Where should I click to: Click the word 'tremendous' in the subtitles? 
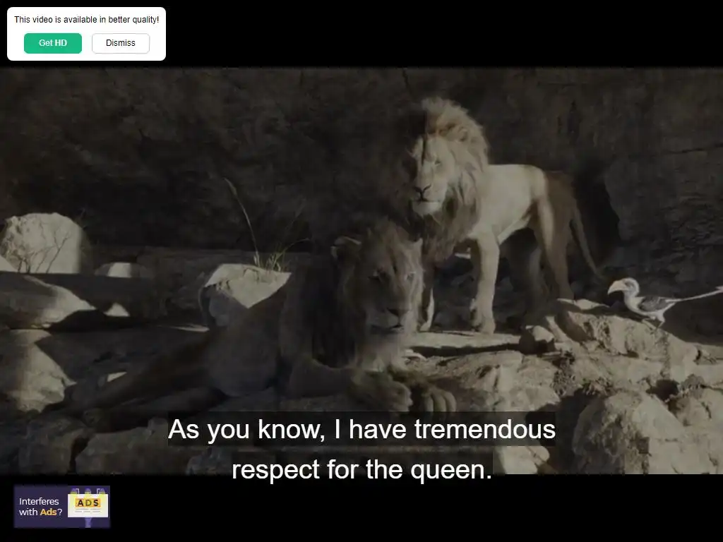coord(485,429)
